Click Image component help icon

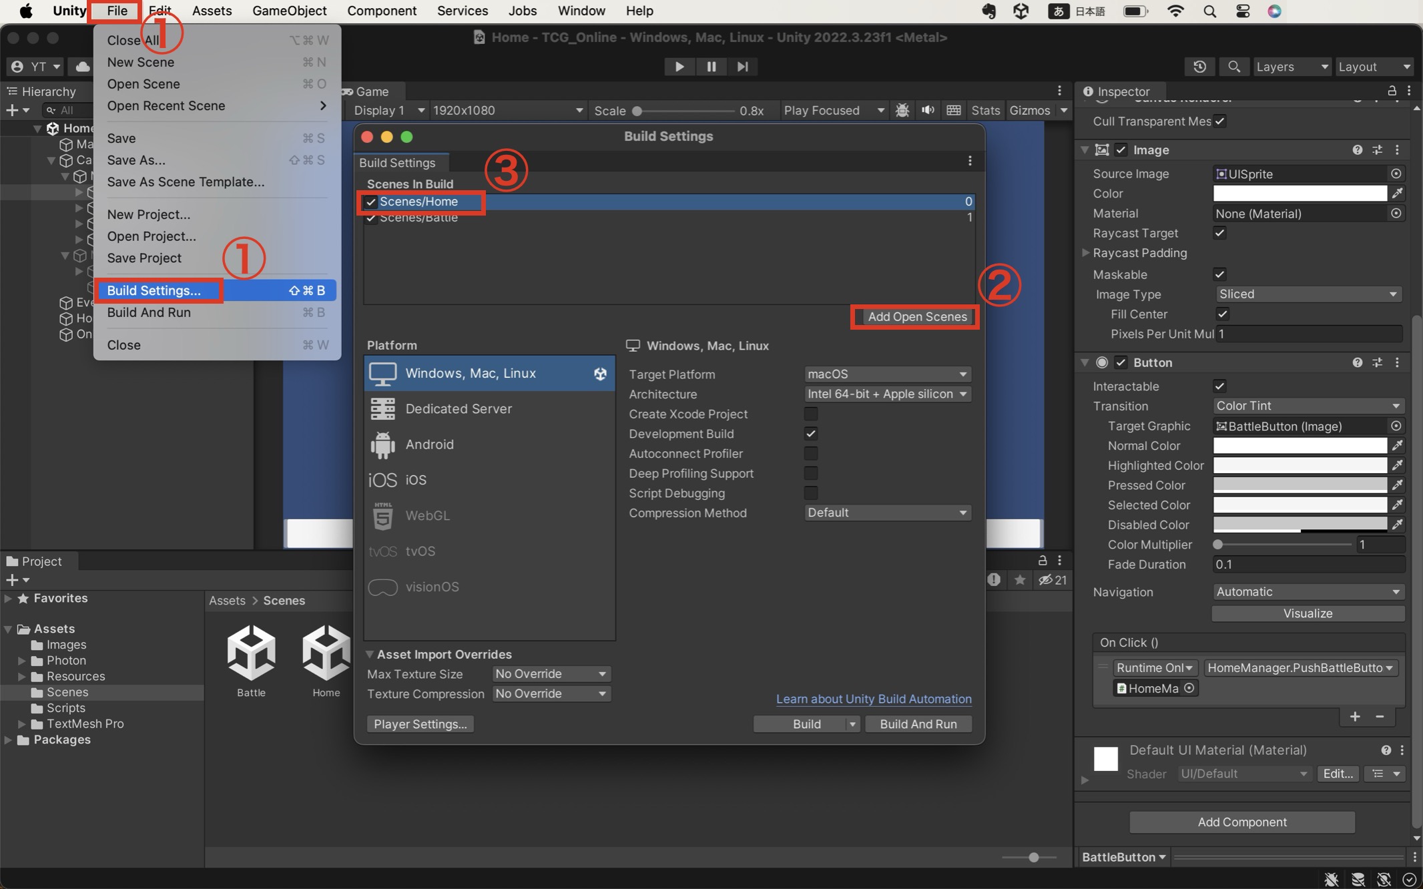[x=1357, y=150]
